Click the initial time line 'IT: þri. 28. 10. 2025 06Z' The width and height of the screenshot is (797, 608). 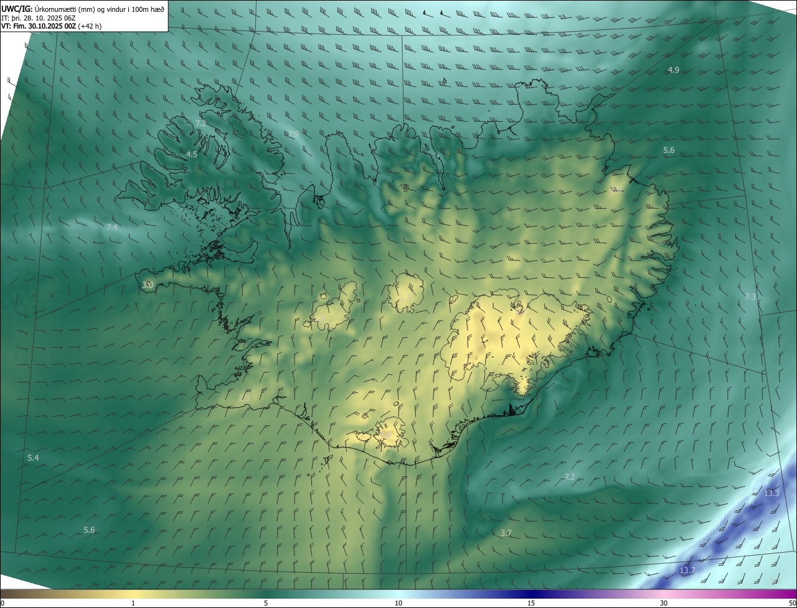pos(39,18)
